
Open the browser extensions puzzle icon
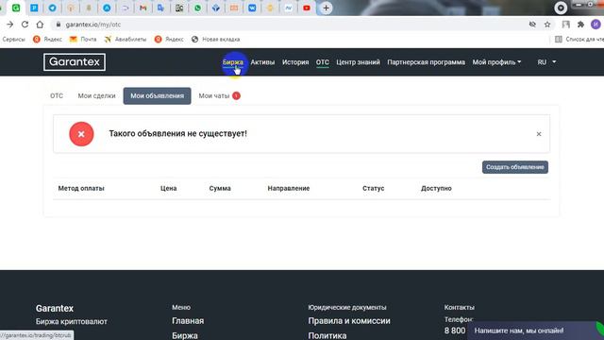(580, 25)
